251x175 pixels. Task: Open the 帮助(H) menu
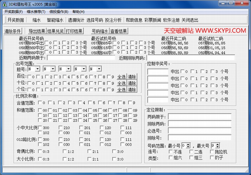pyautogui.click(x=78, y=12)
